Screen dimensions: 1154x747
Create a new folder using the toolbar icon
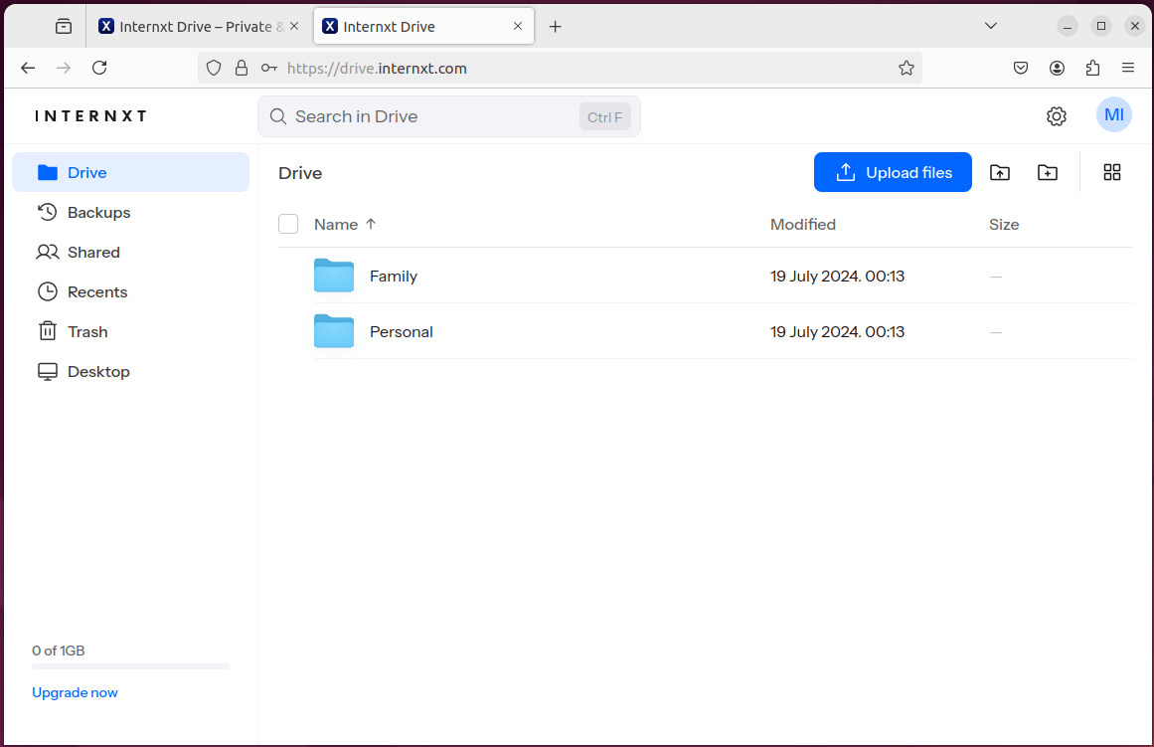click(x=1047, y=172)
